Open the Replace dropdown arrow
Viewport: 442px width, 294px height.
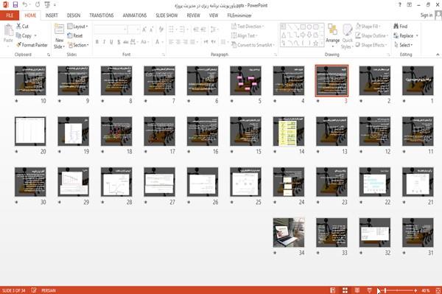417,36
